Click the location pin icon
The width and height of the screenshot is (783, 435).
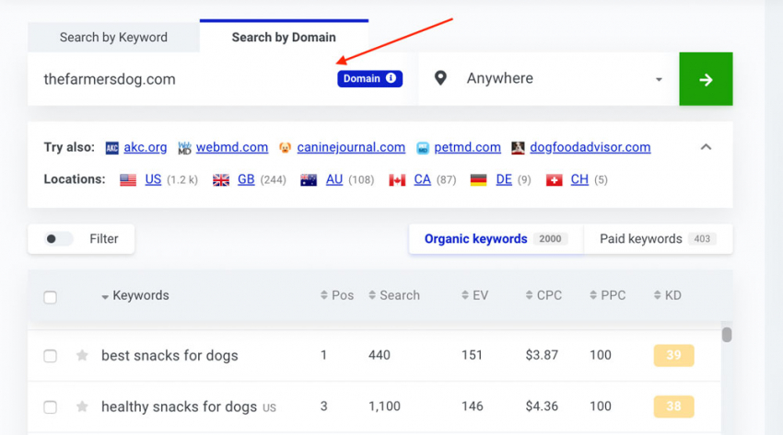[440, 78]
